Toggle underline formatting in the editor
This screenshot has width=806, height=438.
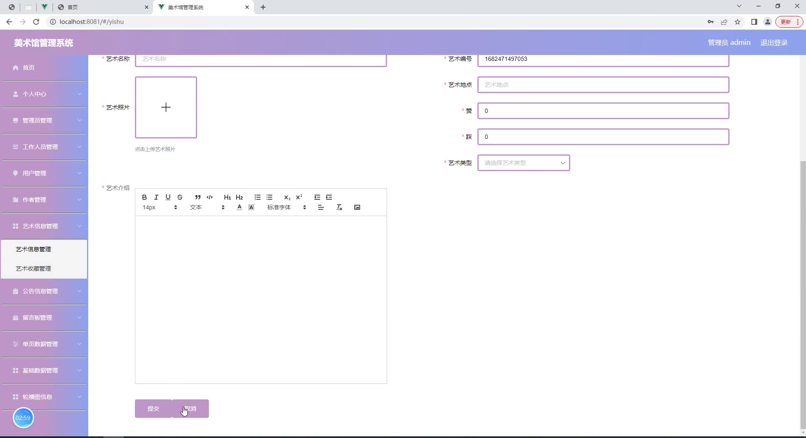[x=168, y=197]
